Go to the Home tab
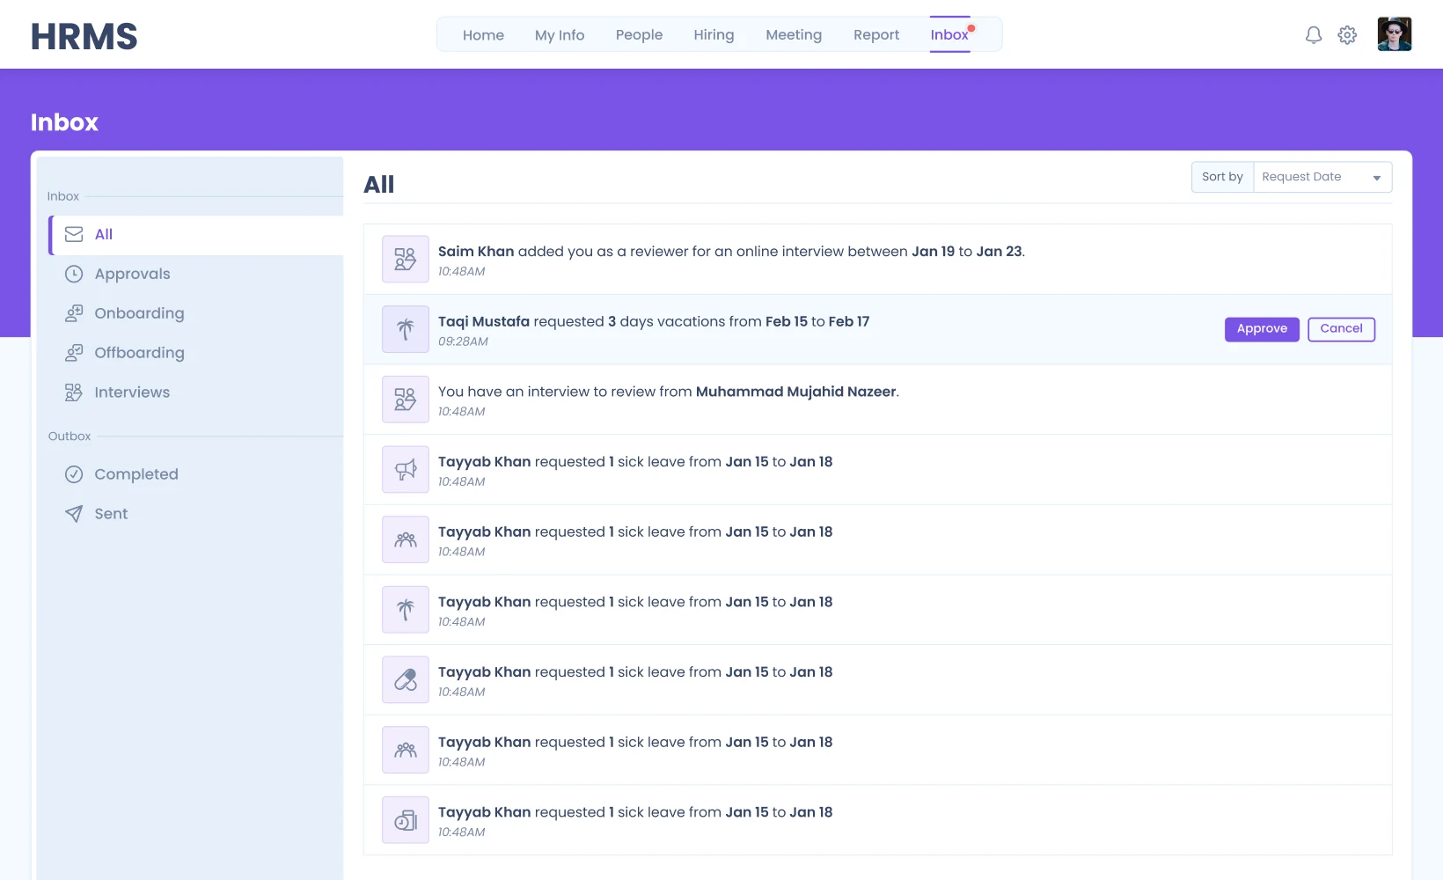 [x=483, y=35]
